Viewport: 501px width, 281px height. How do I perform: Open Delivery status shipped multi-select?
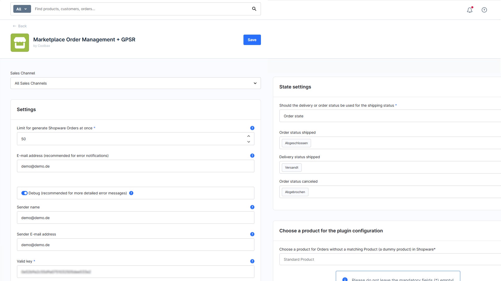point(390,168)
